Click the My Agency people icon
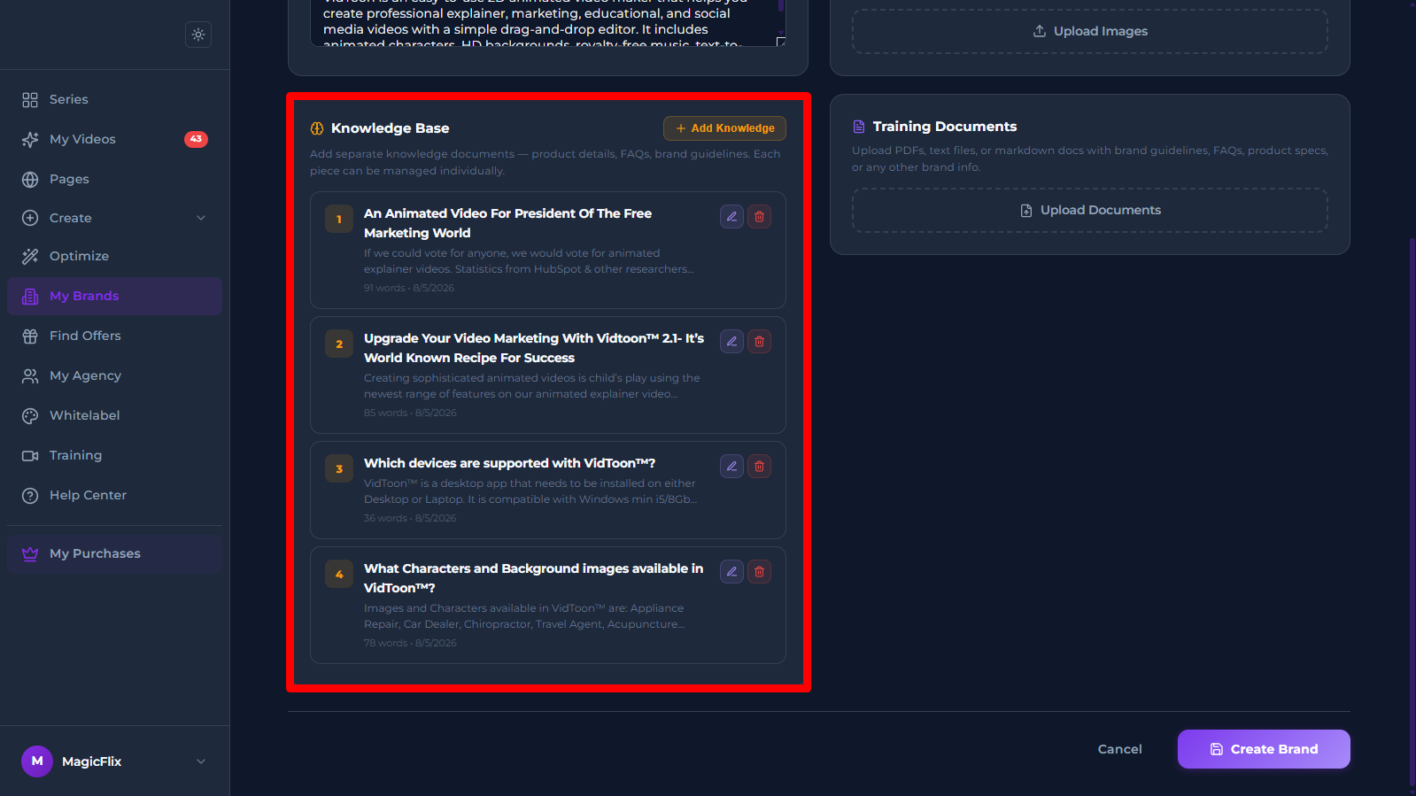 click(30, 375)
